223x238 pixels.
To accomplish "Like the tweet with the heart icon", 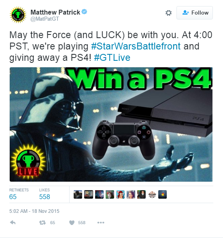I will coord(72,223).
